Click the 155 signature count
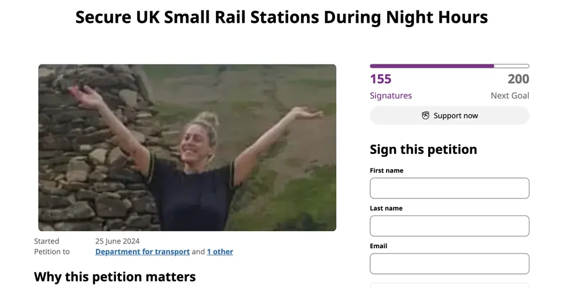 [381, 79]
